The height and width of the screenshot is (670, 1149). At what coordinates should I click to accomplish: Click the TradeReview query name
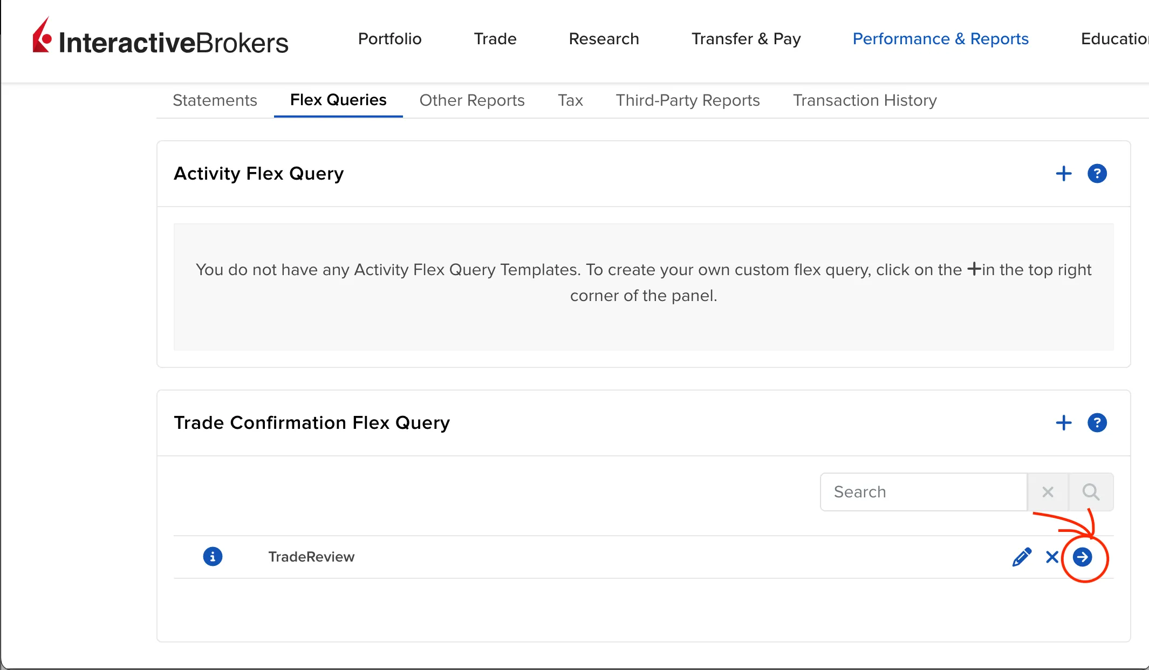click(x=311, y=557)
